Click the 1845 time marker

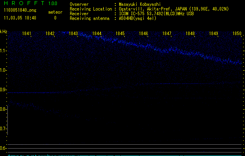click(120, 34)
